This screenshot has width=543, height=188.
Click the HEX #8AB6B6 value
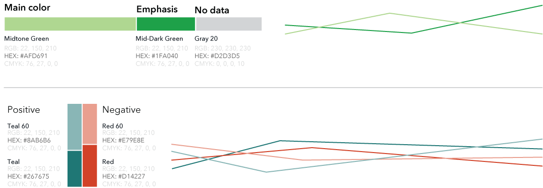(29, 140)
